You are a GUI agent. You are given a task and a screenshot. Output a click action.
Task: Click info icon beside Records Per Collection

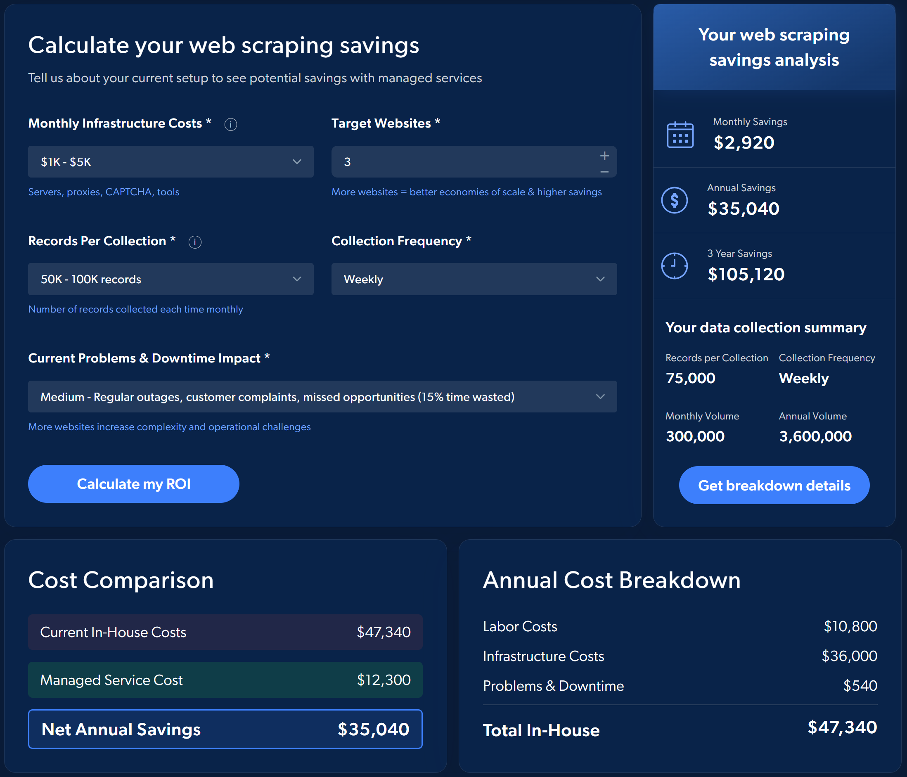pyautogui.click(x=195, y=242)
